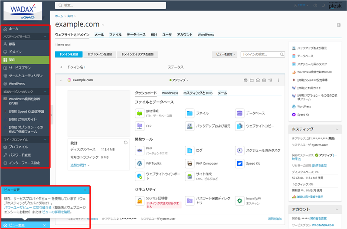Image resolution: width=347 pixels, height=229 pixels.
Task: Open the ImunifyAV gear icon
Action: [239, 201]
